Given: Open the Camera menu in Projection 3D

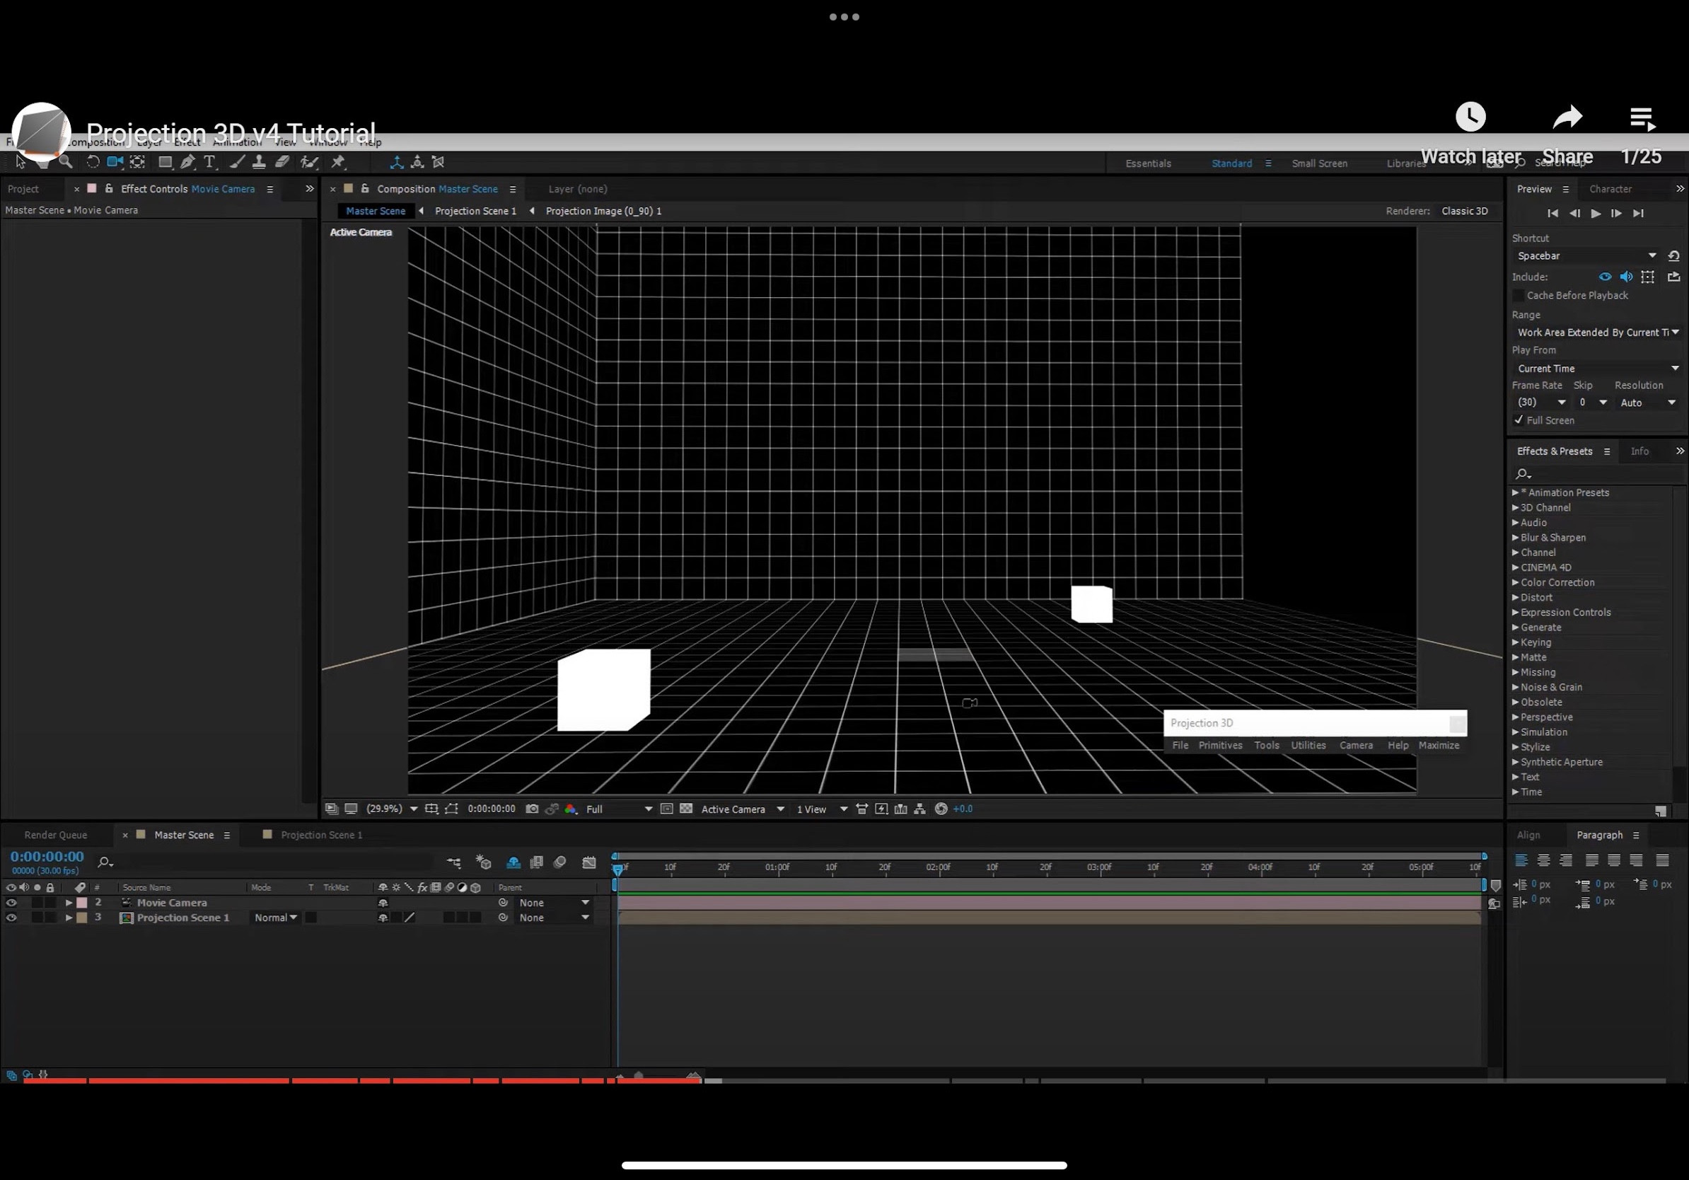Looking at the screenshot, I should pyautogui.click(x=1356, y=745).
